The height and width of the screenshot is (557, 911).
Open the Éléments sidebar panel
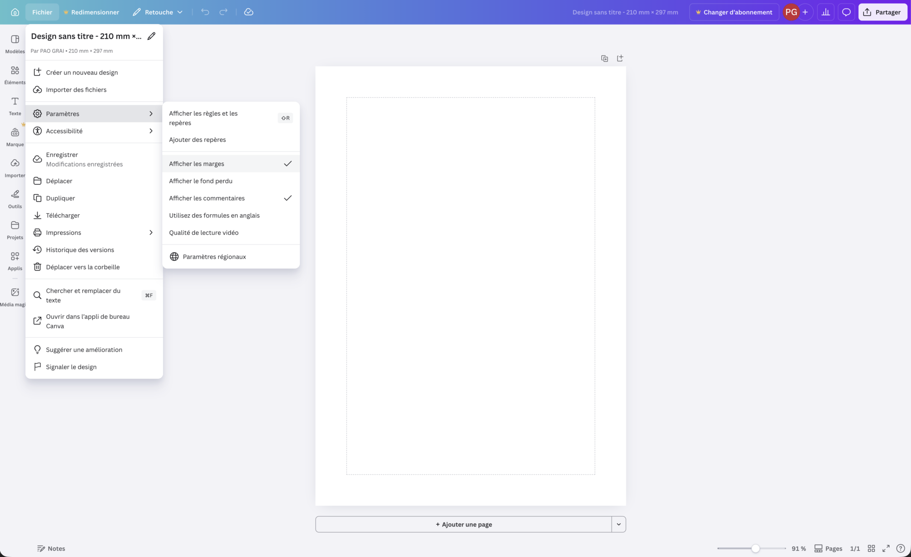point(15,75)
